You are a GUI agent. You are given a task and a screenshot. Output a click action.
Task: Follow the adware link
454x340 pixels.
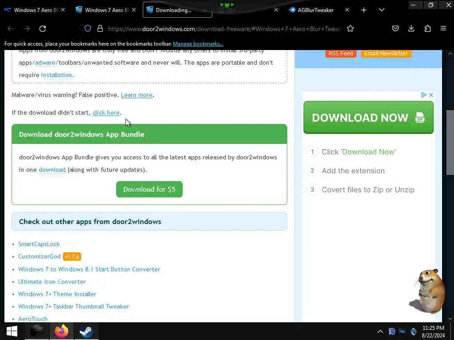click(45, 62)
